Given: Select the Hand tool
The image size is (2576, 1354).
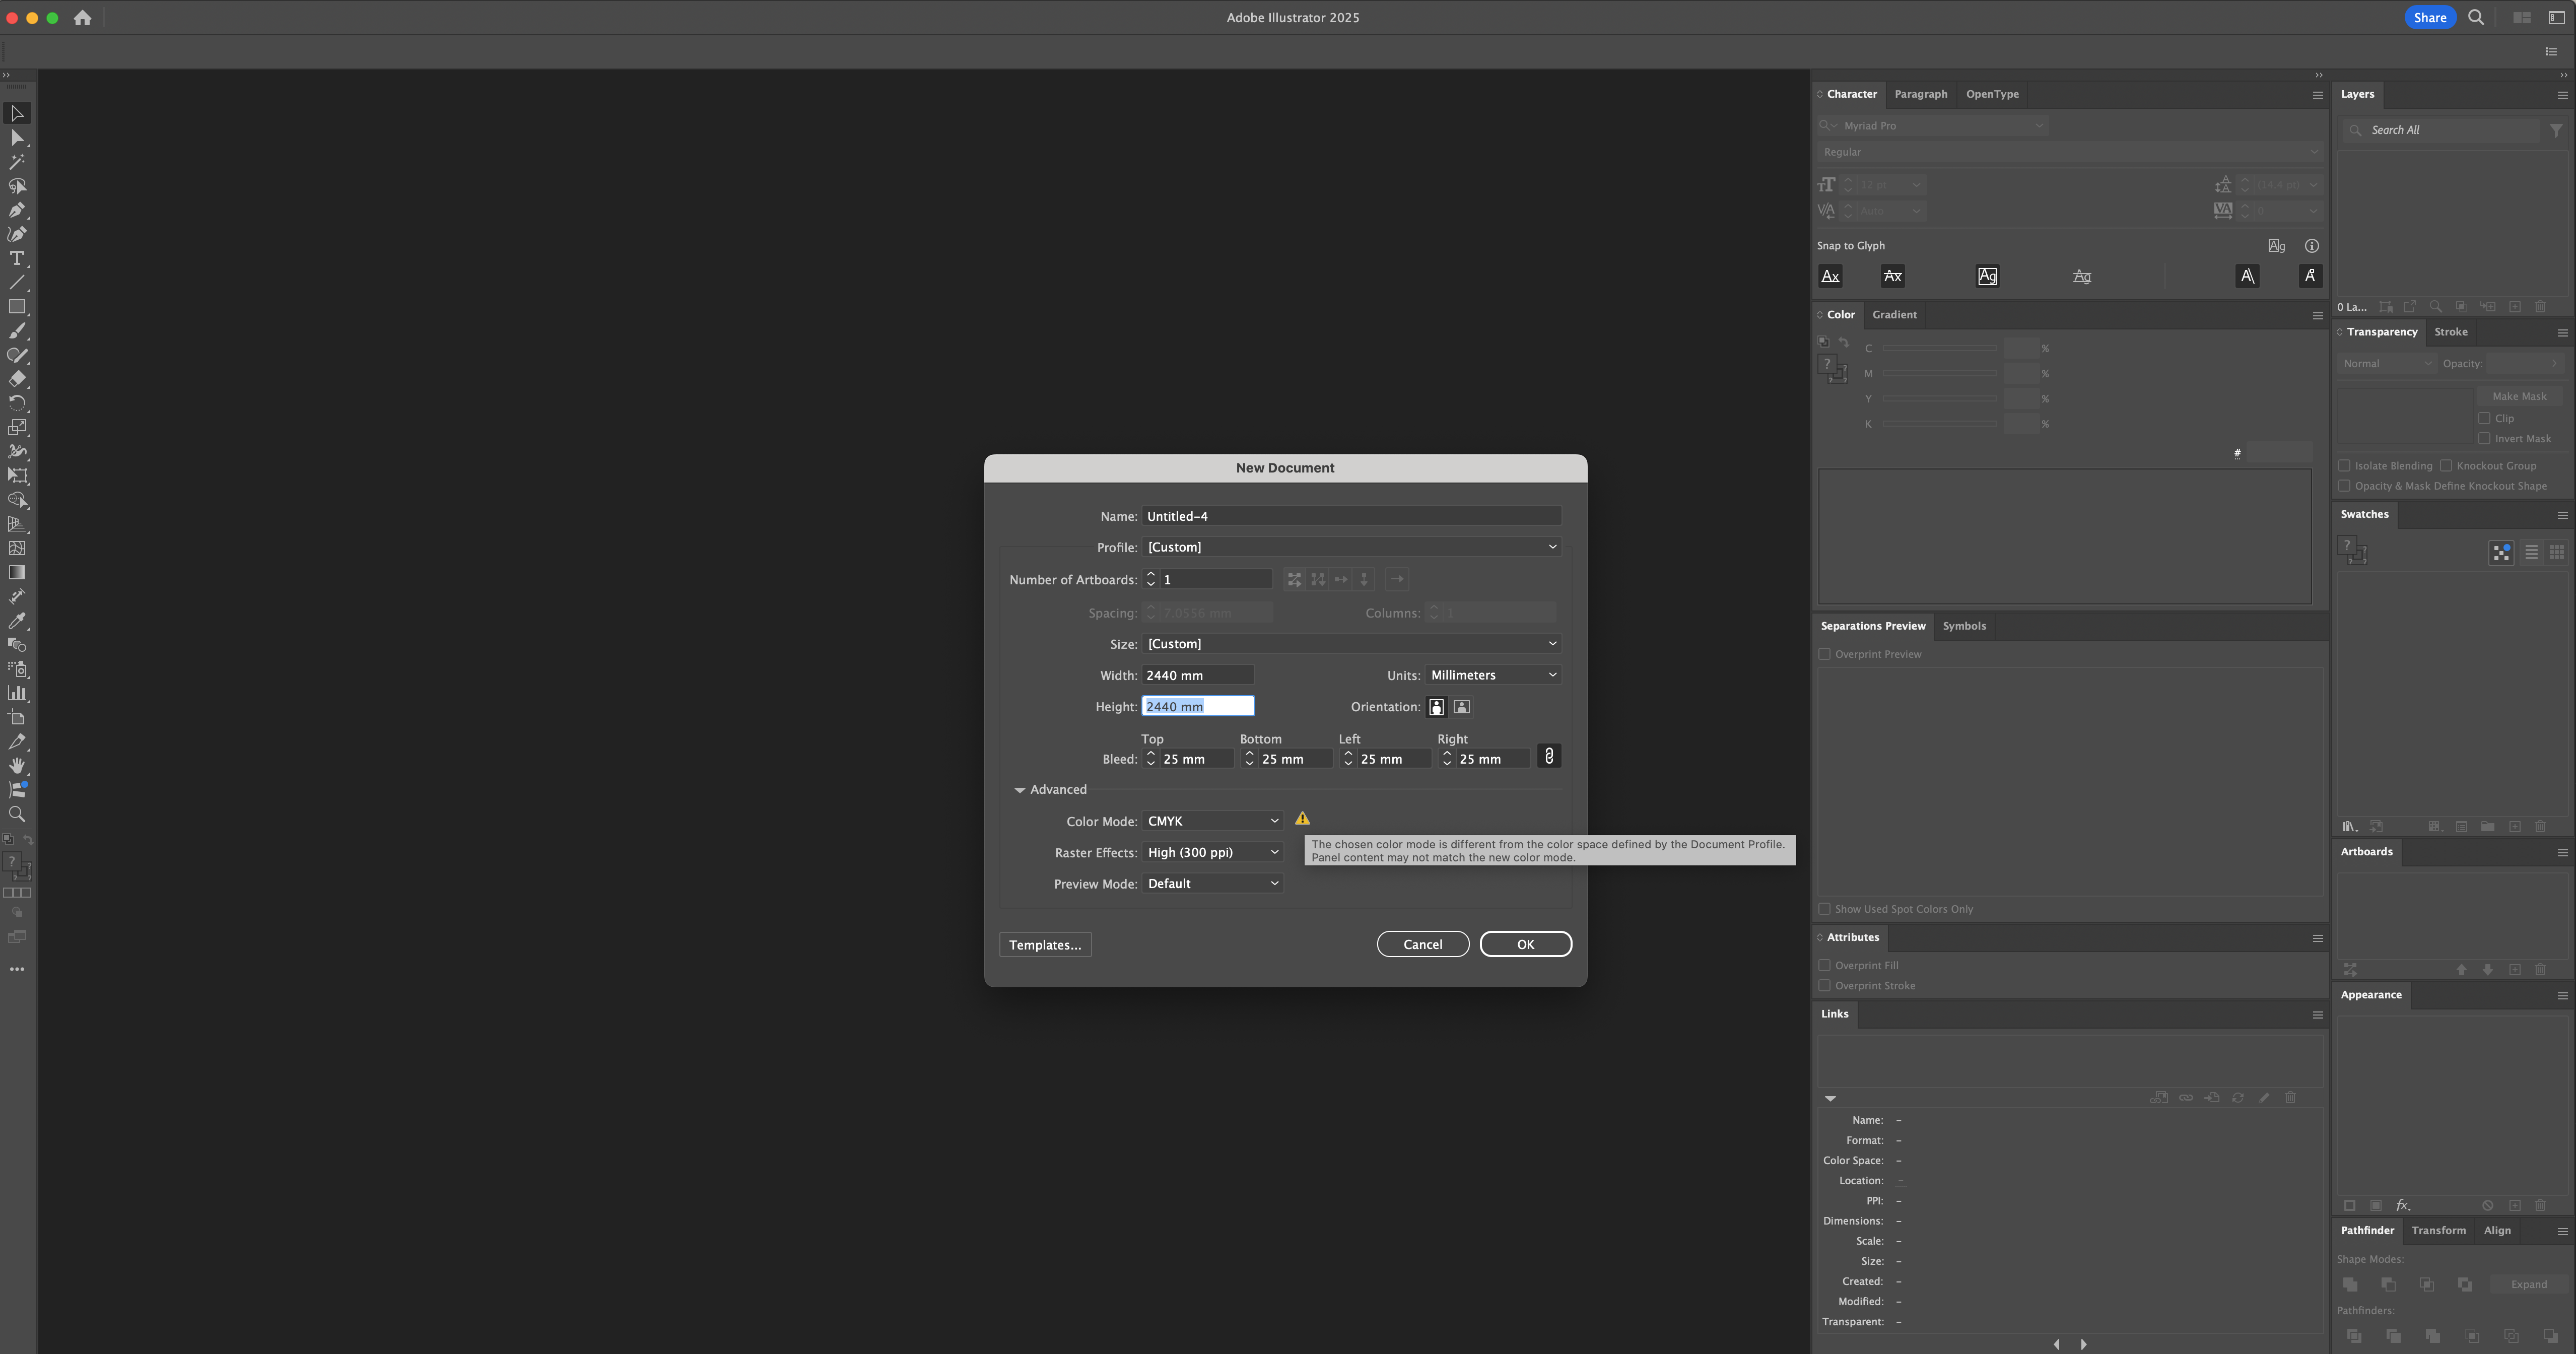Looking at the screenshot, I should tap(16, 766).
